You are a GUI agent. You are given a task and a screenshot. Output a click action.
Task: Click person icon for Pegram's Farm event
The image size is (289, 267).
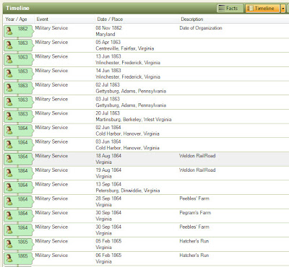click(x=9, y=215)
